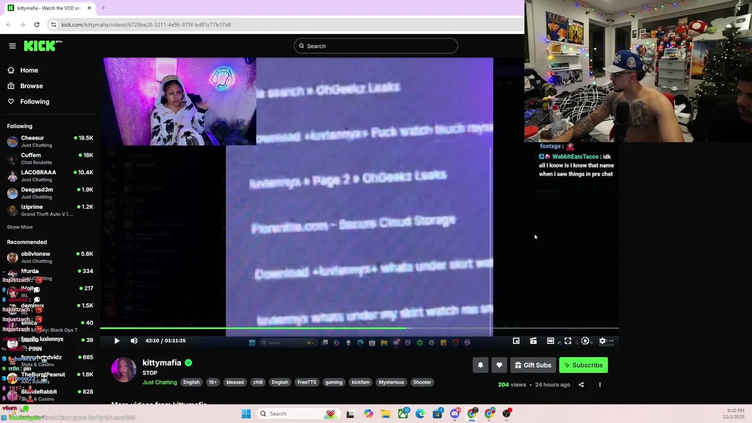Click the Gift Subs button

click(533, 365)
